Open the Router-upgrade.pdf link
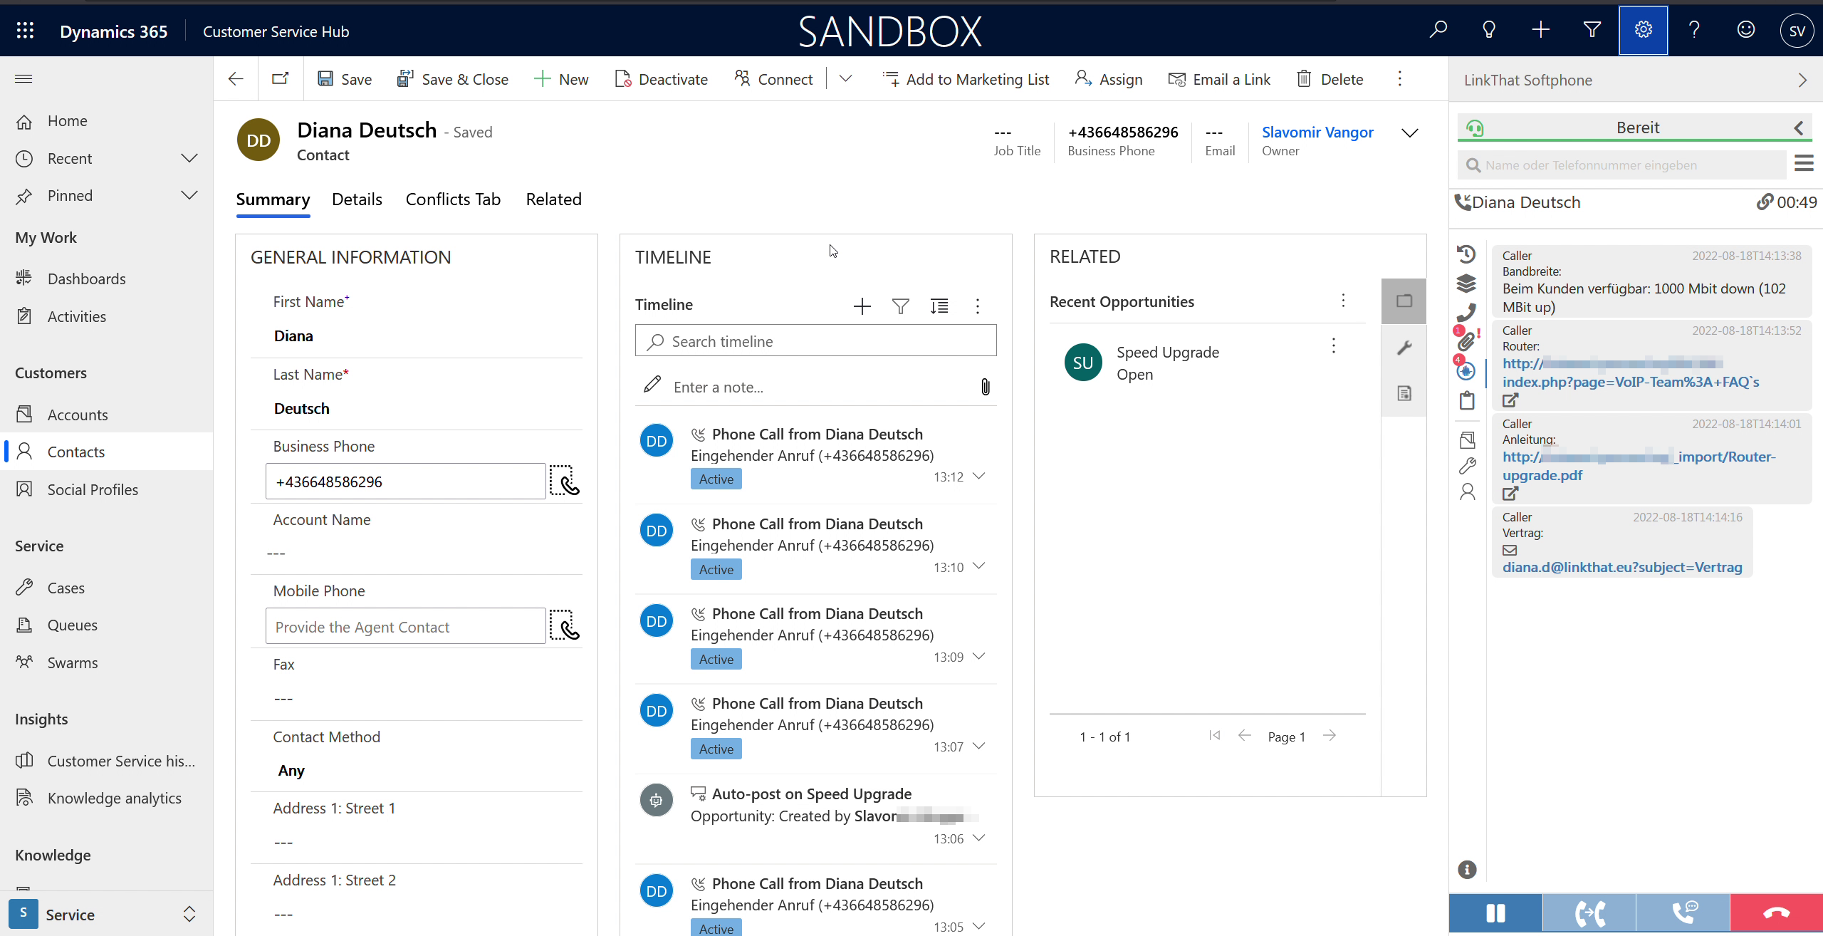 click(1638, 466)
